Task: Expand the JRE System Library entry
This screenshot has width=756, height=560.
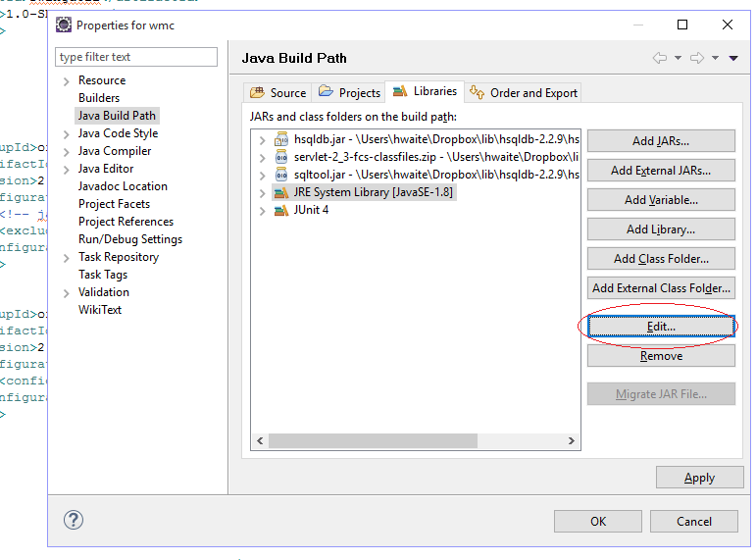Action: [x=262, y=193]
